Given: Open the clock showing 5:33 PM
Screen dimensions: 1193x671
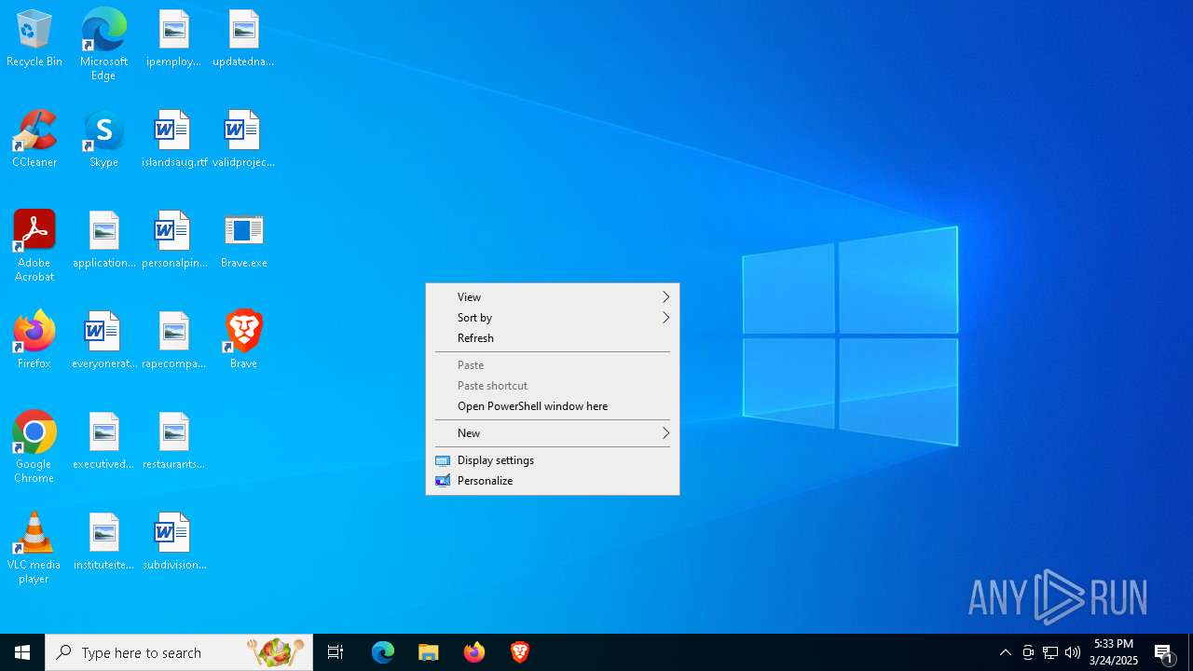Looking at the screenshot, I should pyautogui.click(x=1114, y=652).
